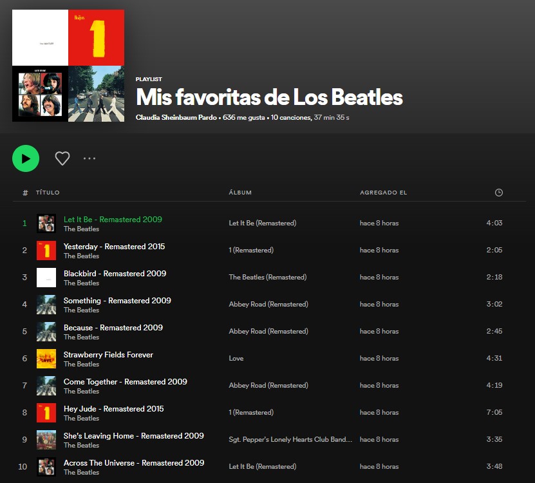This screenshot has width=535, height=483.
Task: Open The Beatles (Remastered) album link
Action: [268, 277]
